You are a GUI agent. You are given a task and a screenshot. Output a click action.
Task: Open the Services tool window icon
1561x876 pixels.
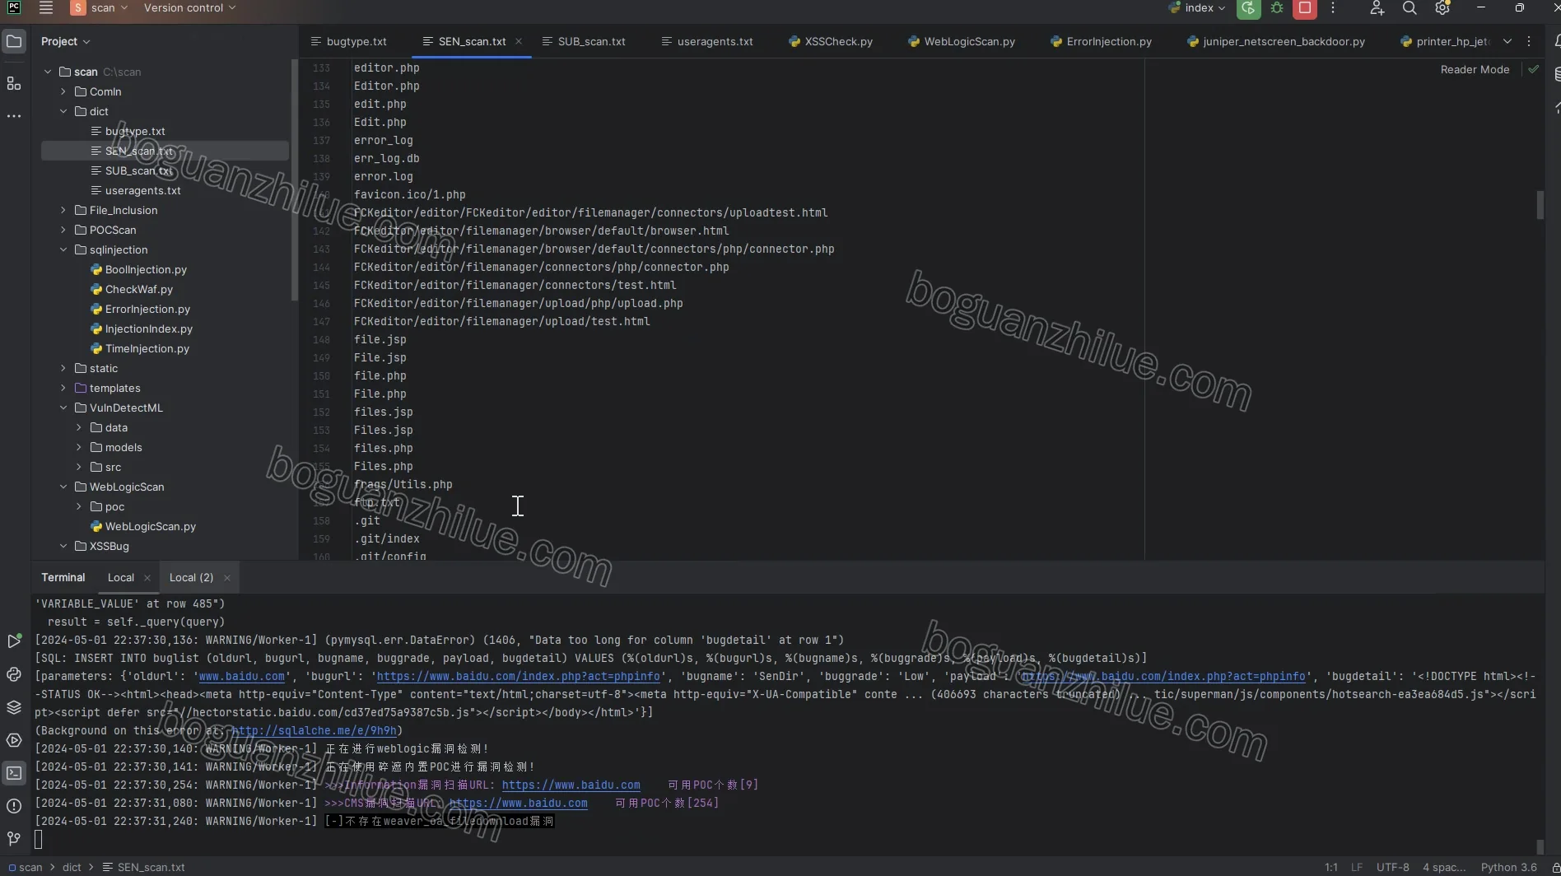pos(14,740)
